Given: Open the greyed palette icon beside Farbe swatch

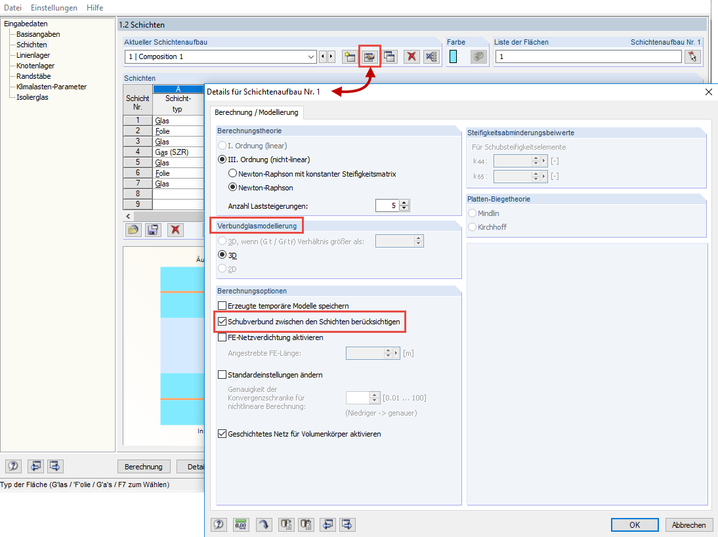Looking at the screenshot, I should [478, 57].
